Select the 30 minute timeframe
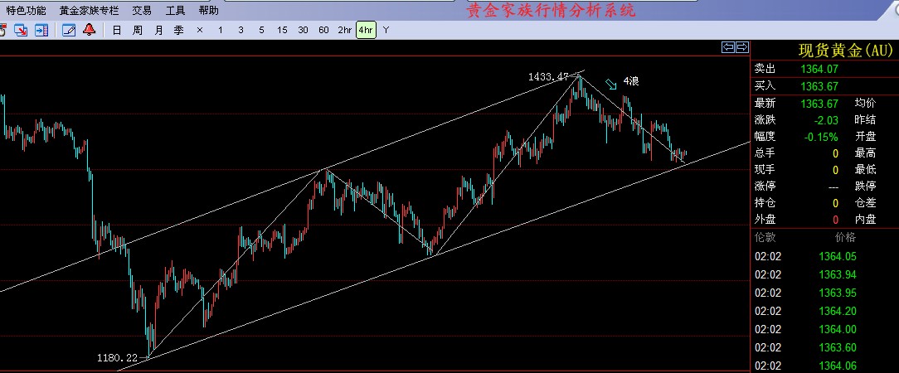This screenshot has width=899, height=373. pos(303,31)
